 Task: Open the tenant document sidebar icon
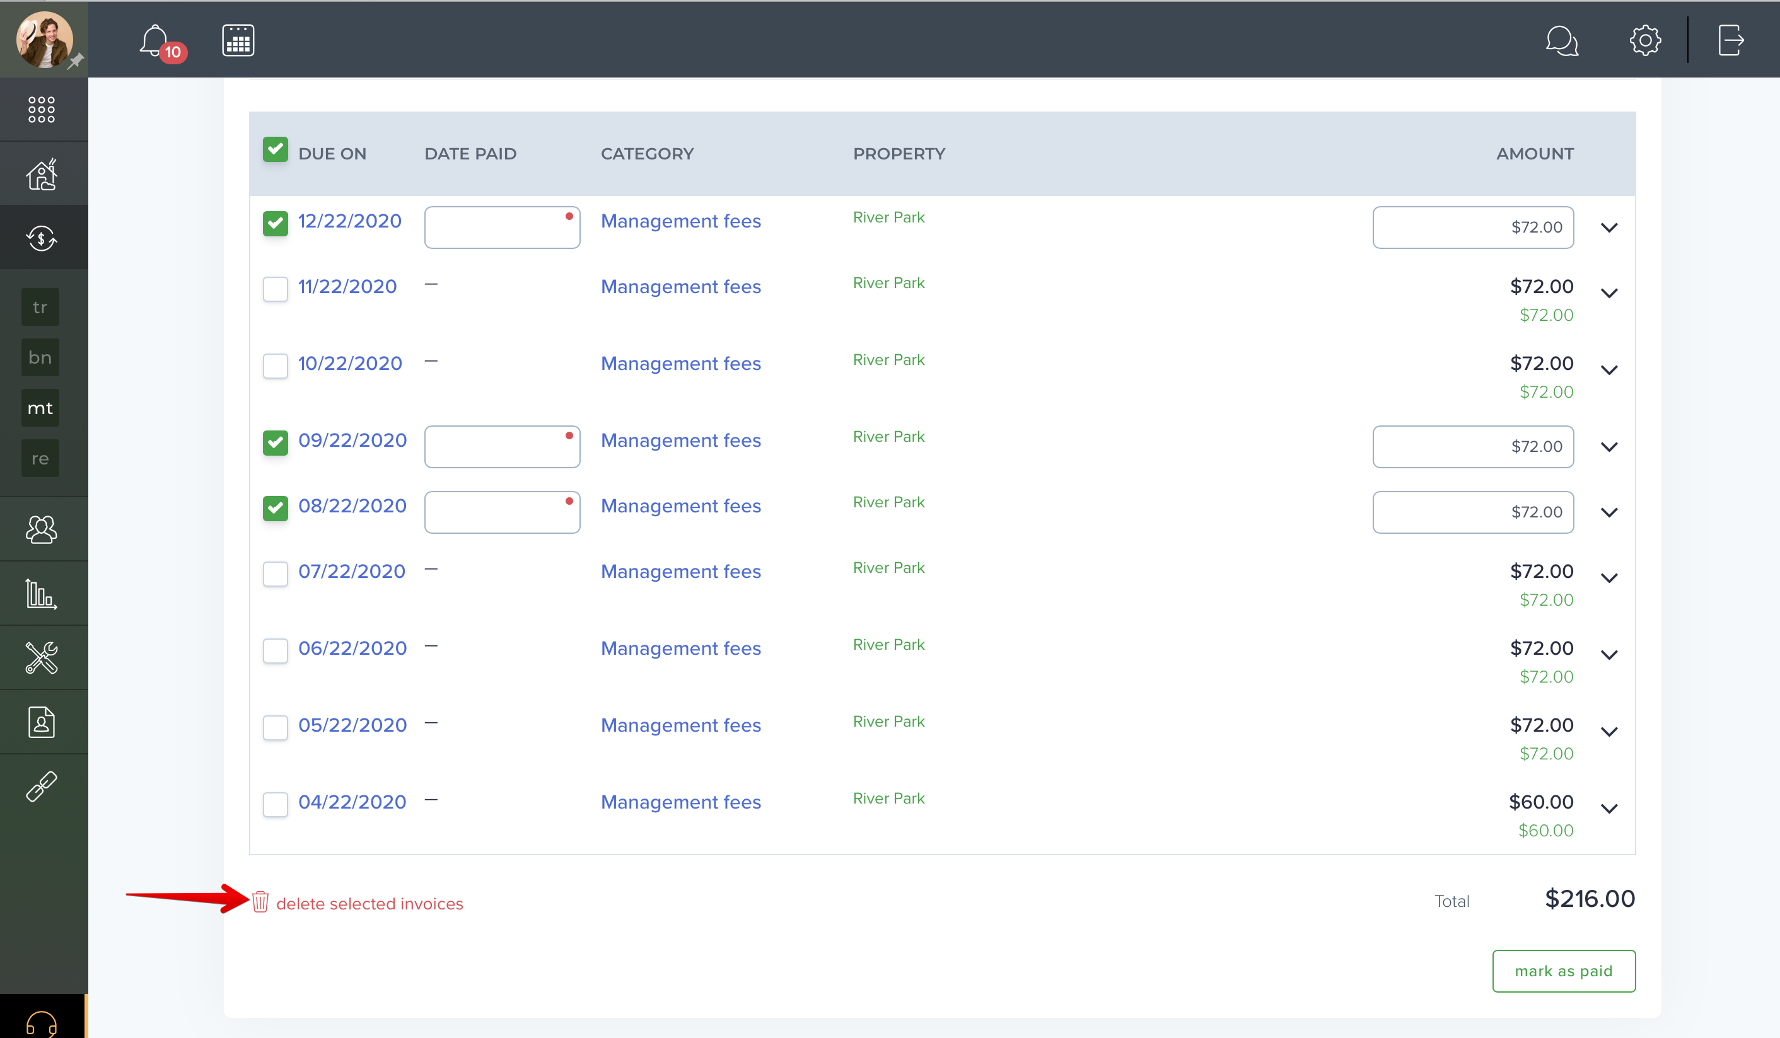pos(42,722)
